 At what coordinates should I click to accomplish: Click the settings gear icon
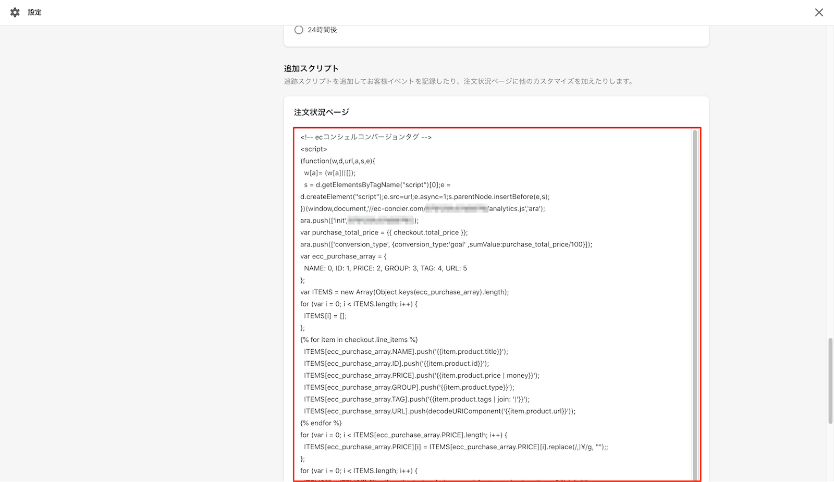pyautogui.click(x=15, y=13)
